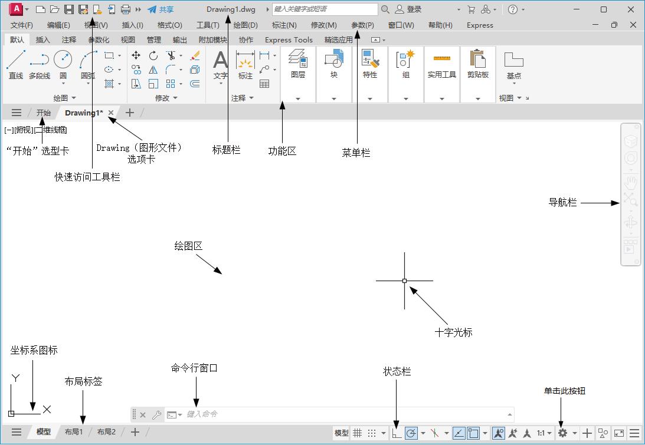Choose the Move tool in Modify panel
This screenshot has height=445, width=645.
[136, 55]
